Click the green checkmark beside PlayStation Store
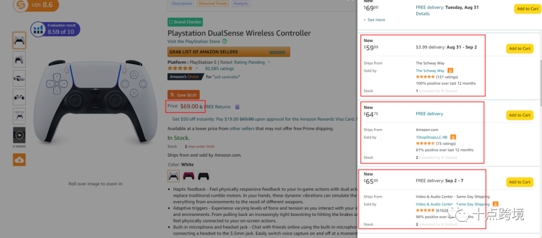542x238 pixels. click(225, 42)
